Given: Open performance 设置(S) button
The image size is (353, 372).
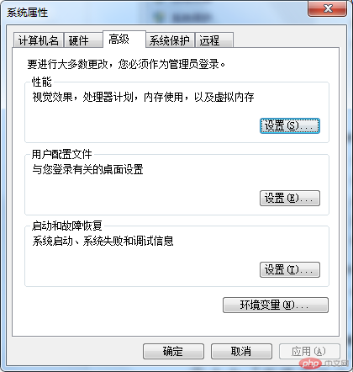Looking at the screenshot, I should (290, 126).
